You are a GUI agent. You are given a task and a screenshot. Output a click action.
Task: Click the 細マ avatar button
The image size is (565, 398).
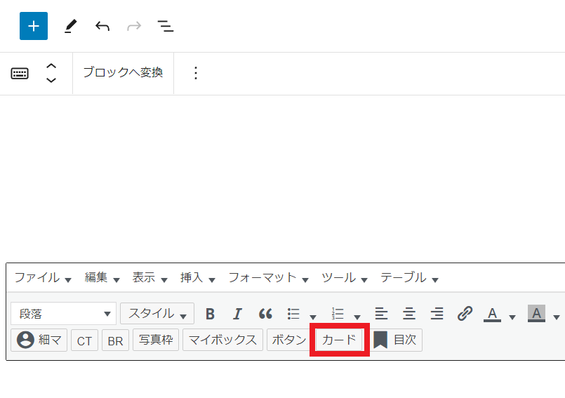click(x=39, y=340)
